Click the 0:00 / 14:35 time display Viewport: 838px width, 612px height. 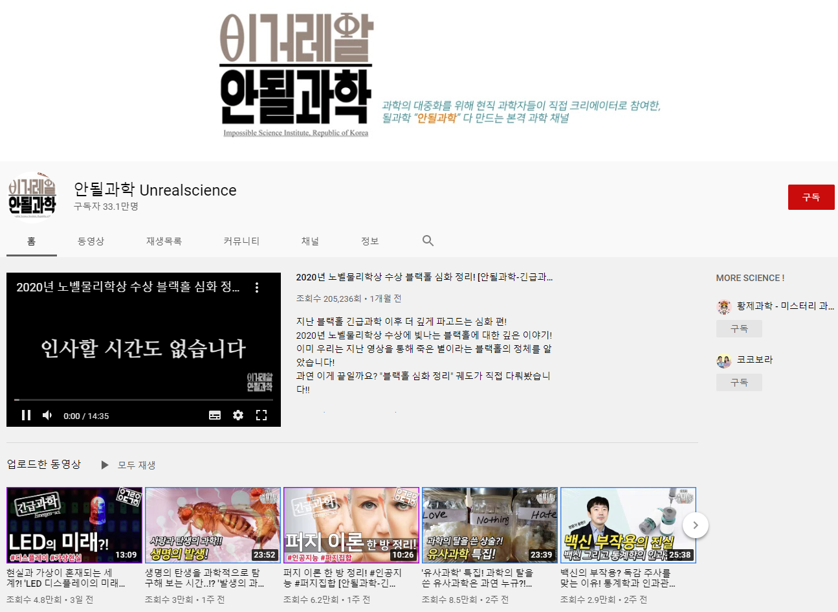[x=86, y=416]
